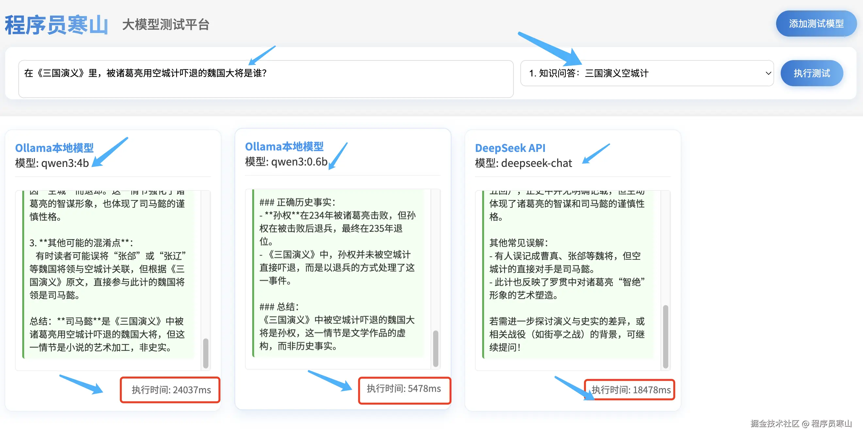The height and width of the screenshot is (439, 863).
Task: Click the dropdown chevron arrow icon
Action: [768, 73]
